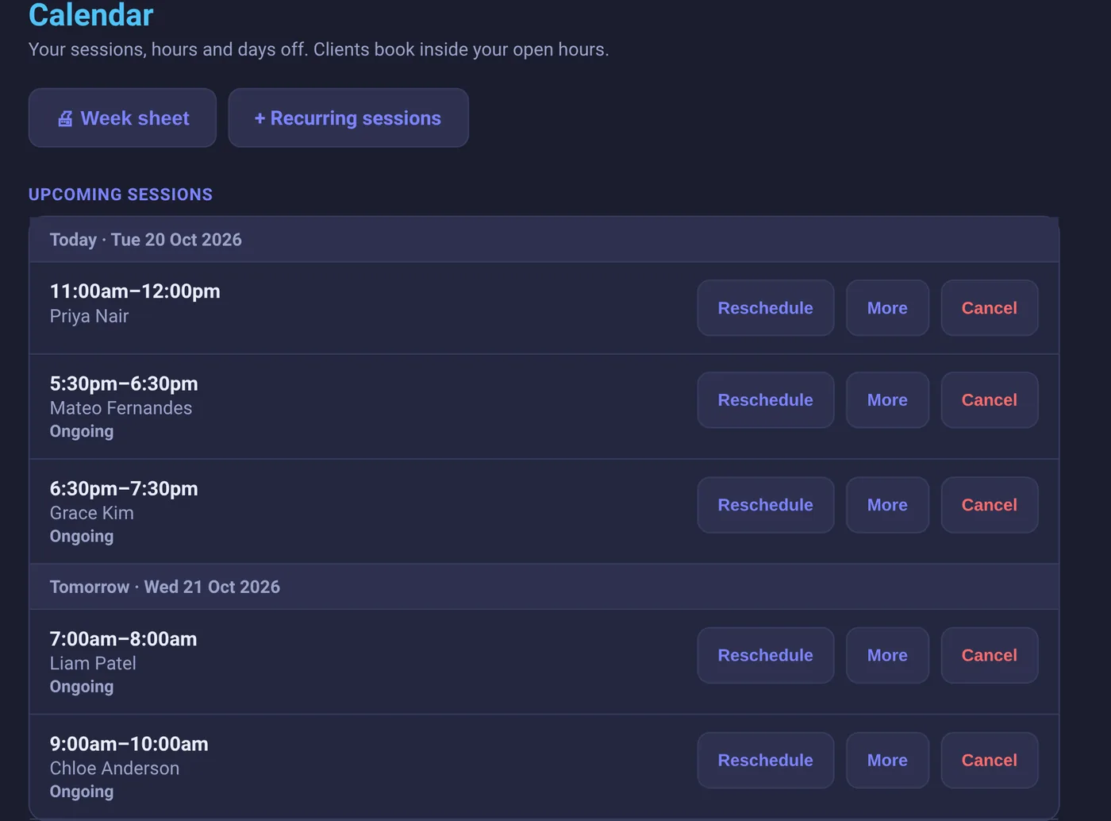Click Ongoing label under Liam Patel
1111x821 pixels.
coord(81,687)
